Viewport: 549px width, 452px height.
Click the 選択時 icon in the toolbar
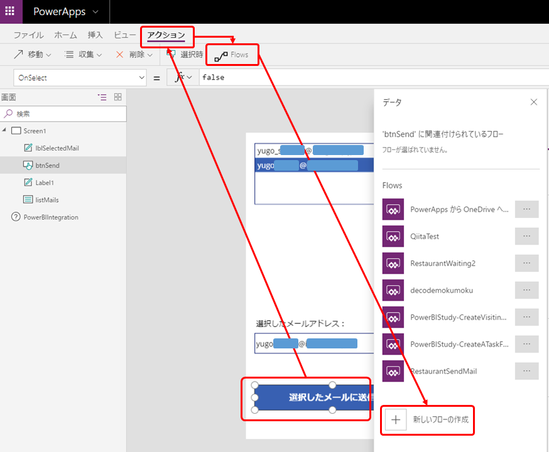170,54
